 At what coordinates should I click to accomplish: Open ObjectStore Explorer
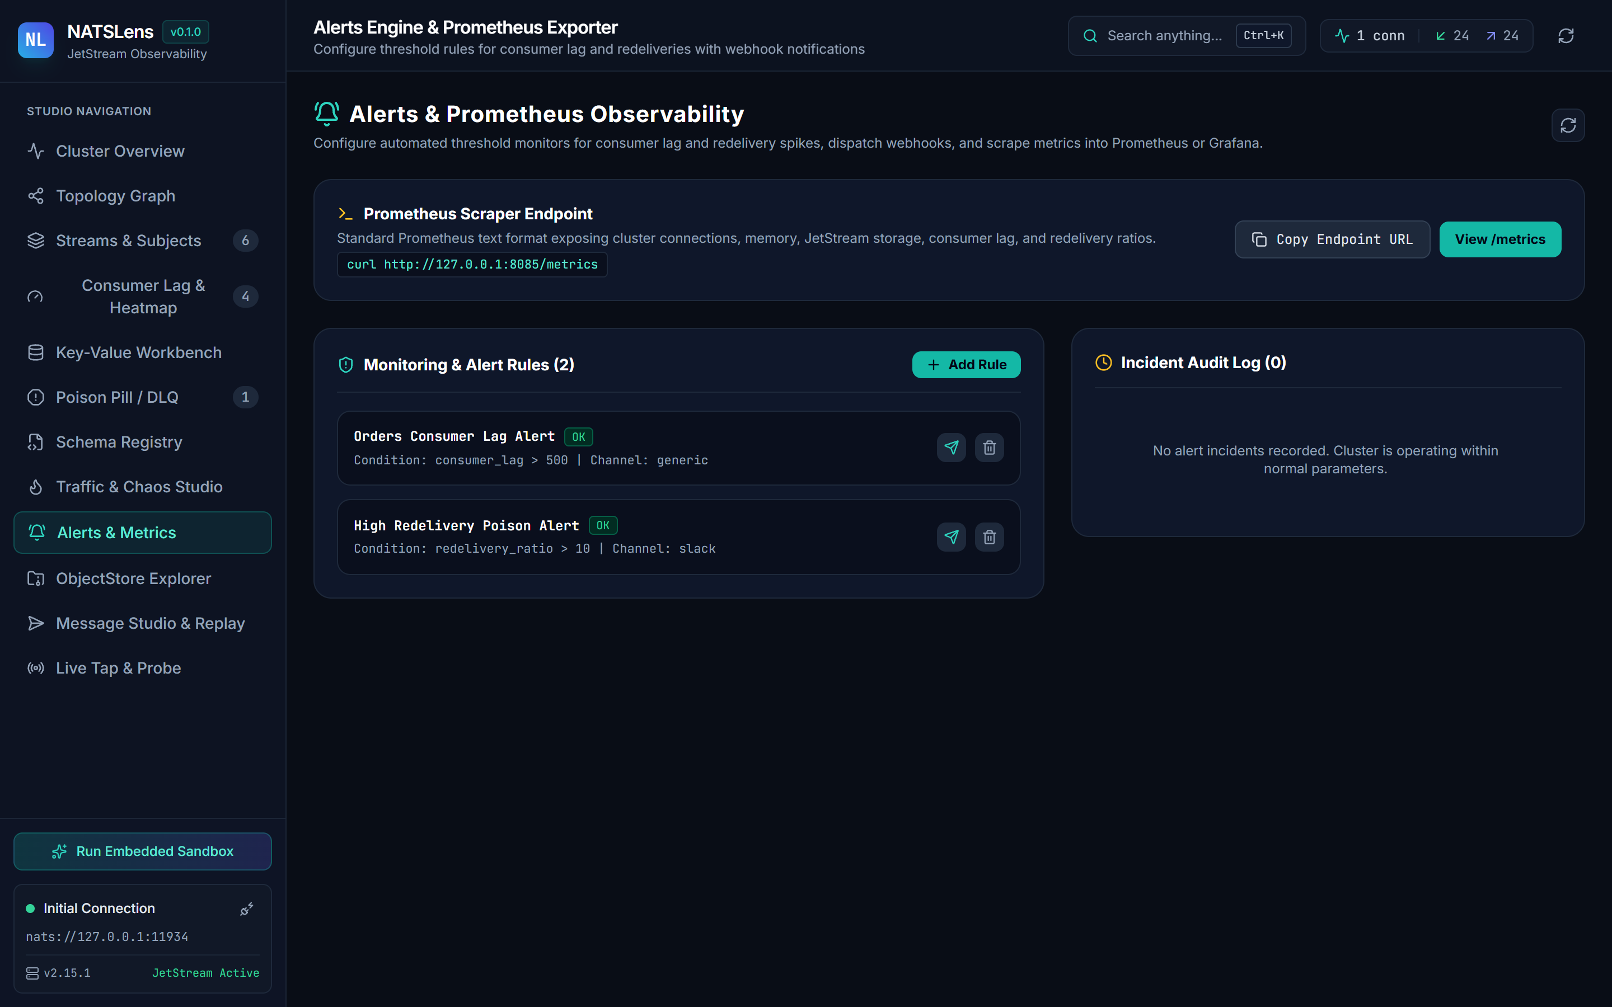tap(143, 579)
